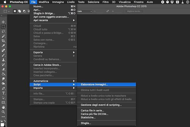
Task: Open the Livello menu
Action: click(x=71, y=2)
